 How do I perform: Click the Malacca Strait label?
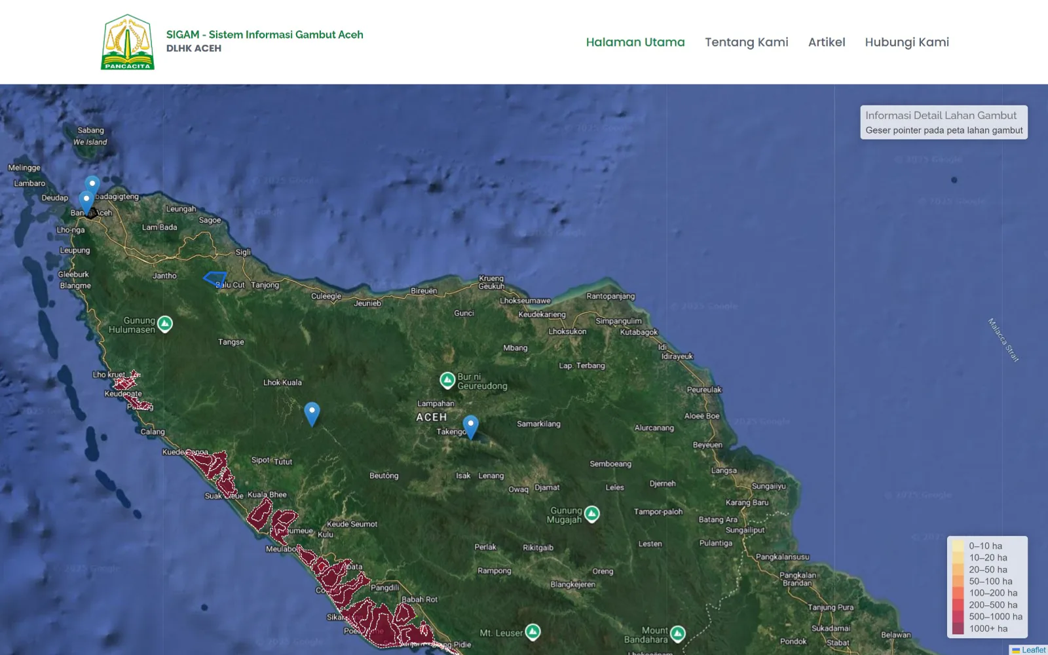[x=1003, y=340]
